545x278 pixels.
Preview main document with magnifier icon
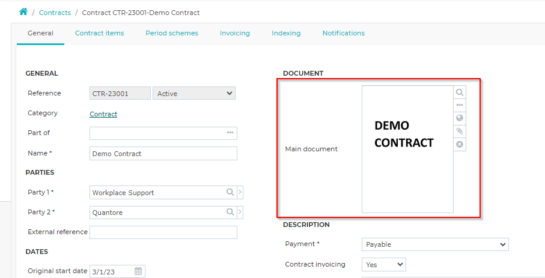coord(460,92)
